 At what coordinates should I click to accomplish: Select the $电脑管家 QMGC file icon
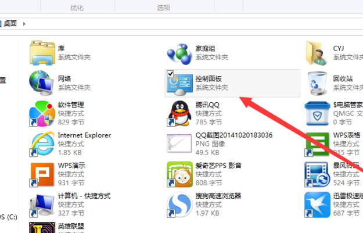317,113
